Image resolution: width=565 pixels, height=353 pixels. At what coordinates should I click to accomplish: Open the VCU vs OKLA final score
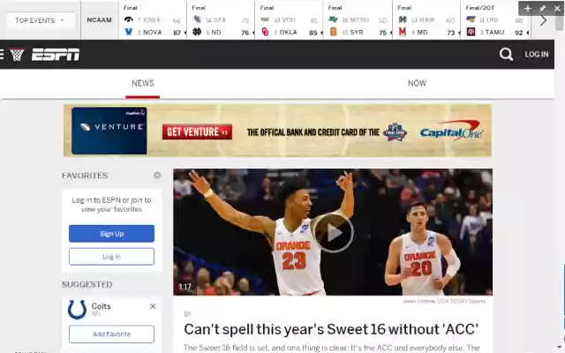(289, 20)
